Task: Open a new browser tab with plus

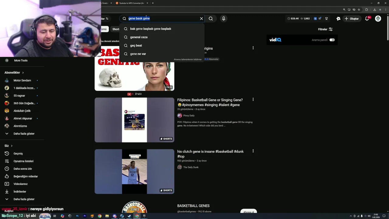Action: (153, 3)
